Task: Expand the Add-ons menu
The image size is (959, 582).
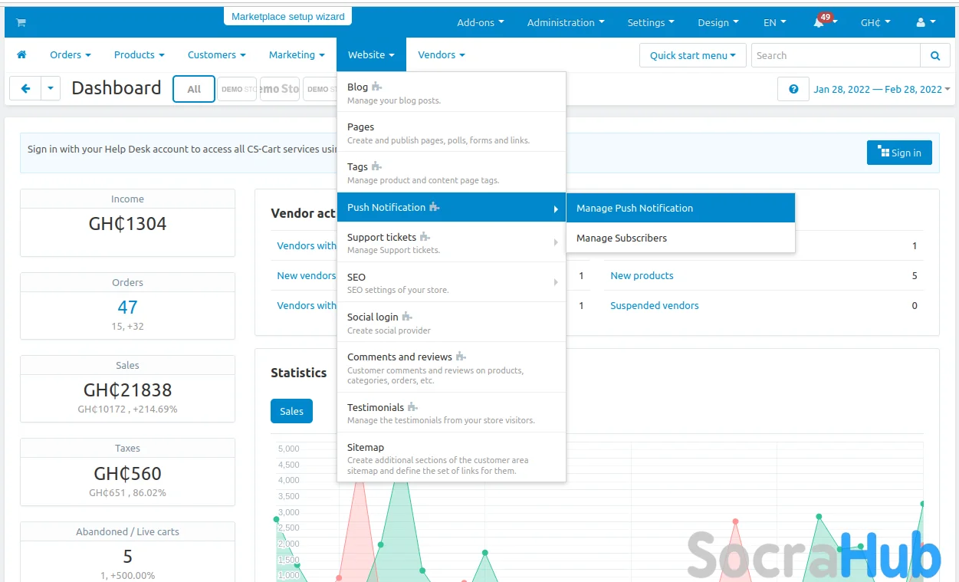Action: (x=480, y=22)
